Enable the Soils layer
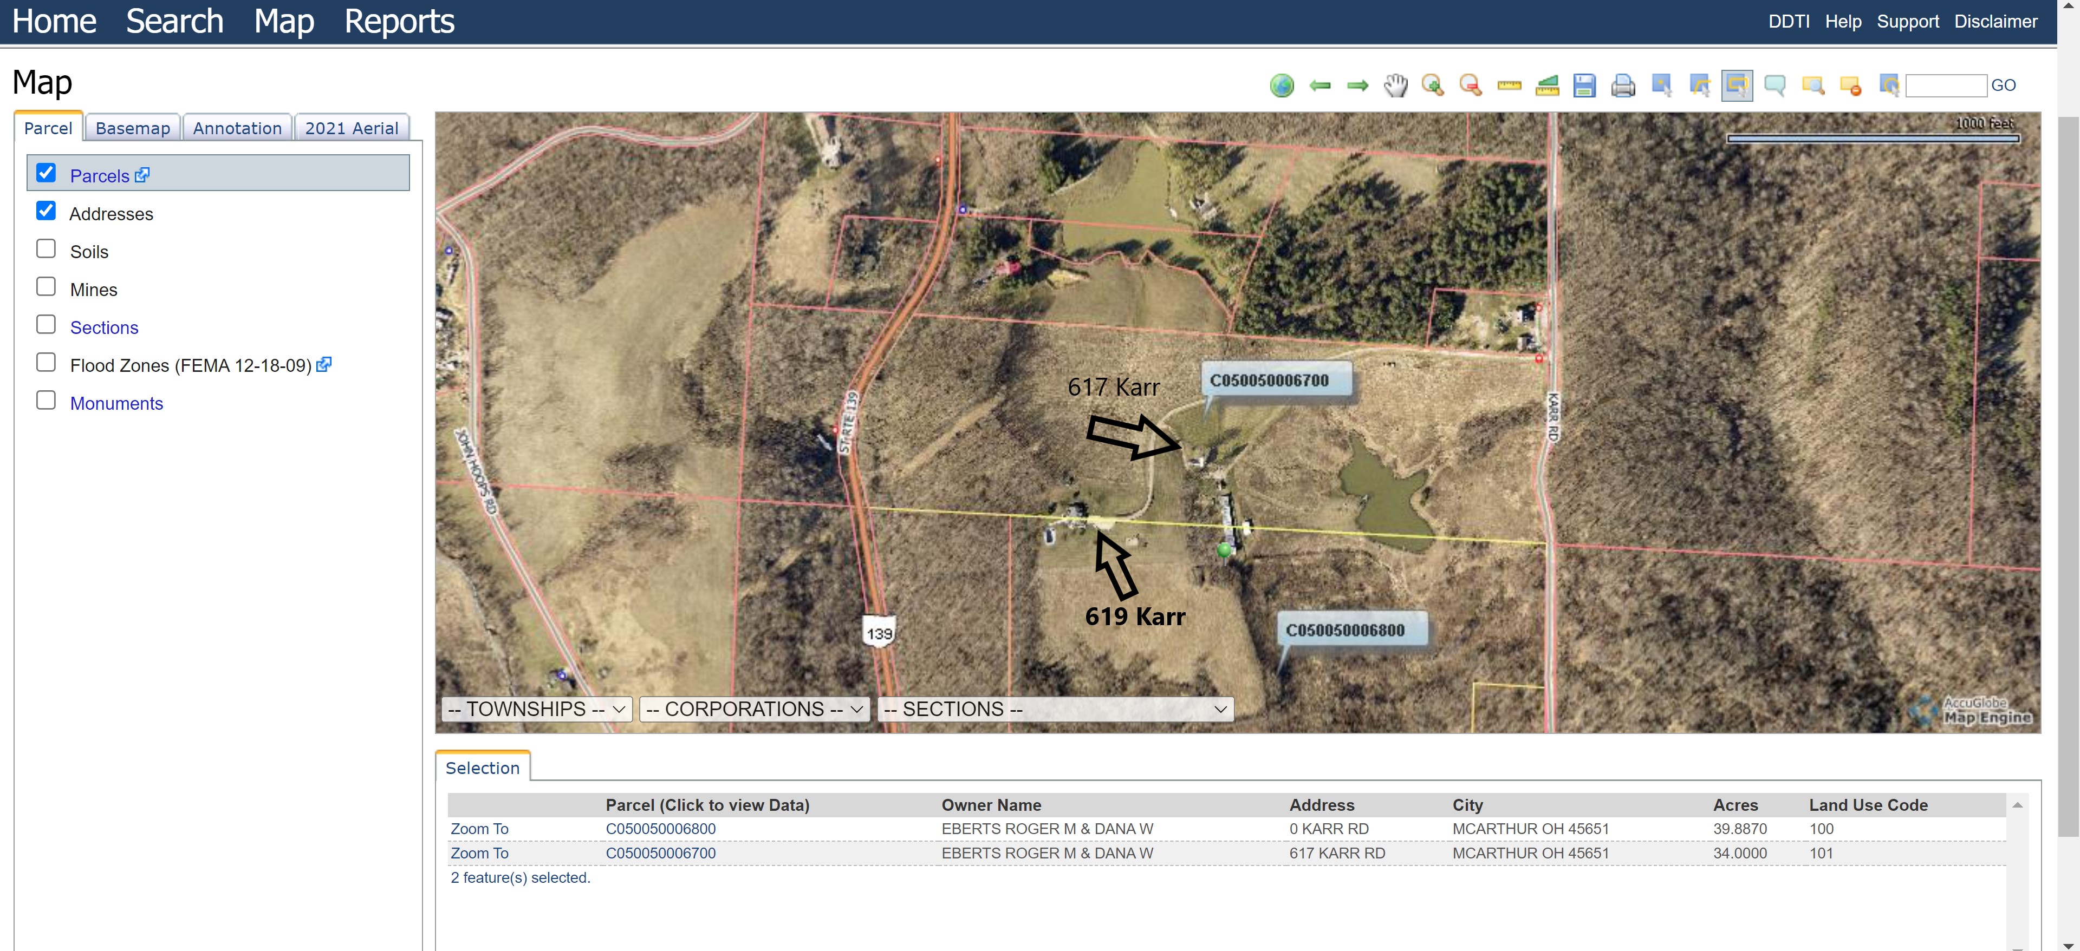This screenshot has height=951, width=2080. (46, 248)
